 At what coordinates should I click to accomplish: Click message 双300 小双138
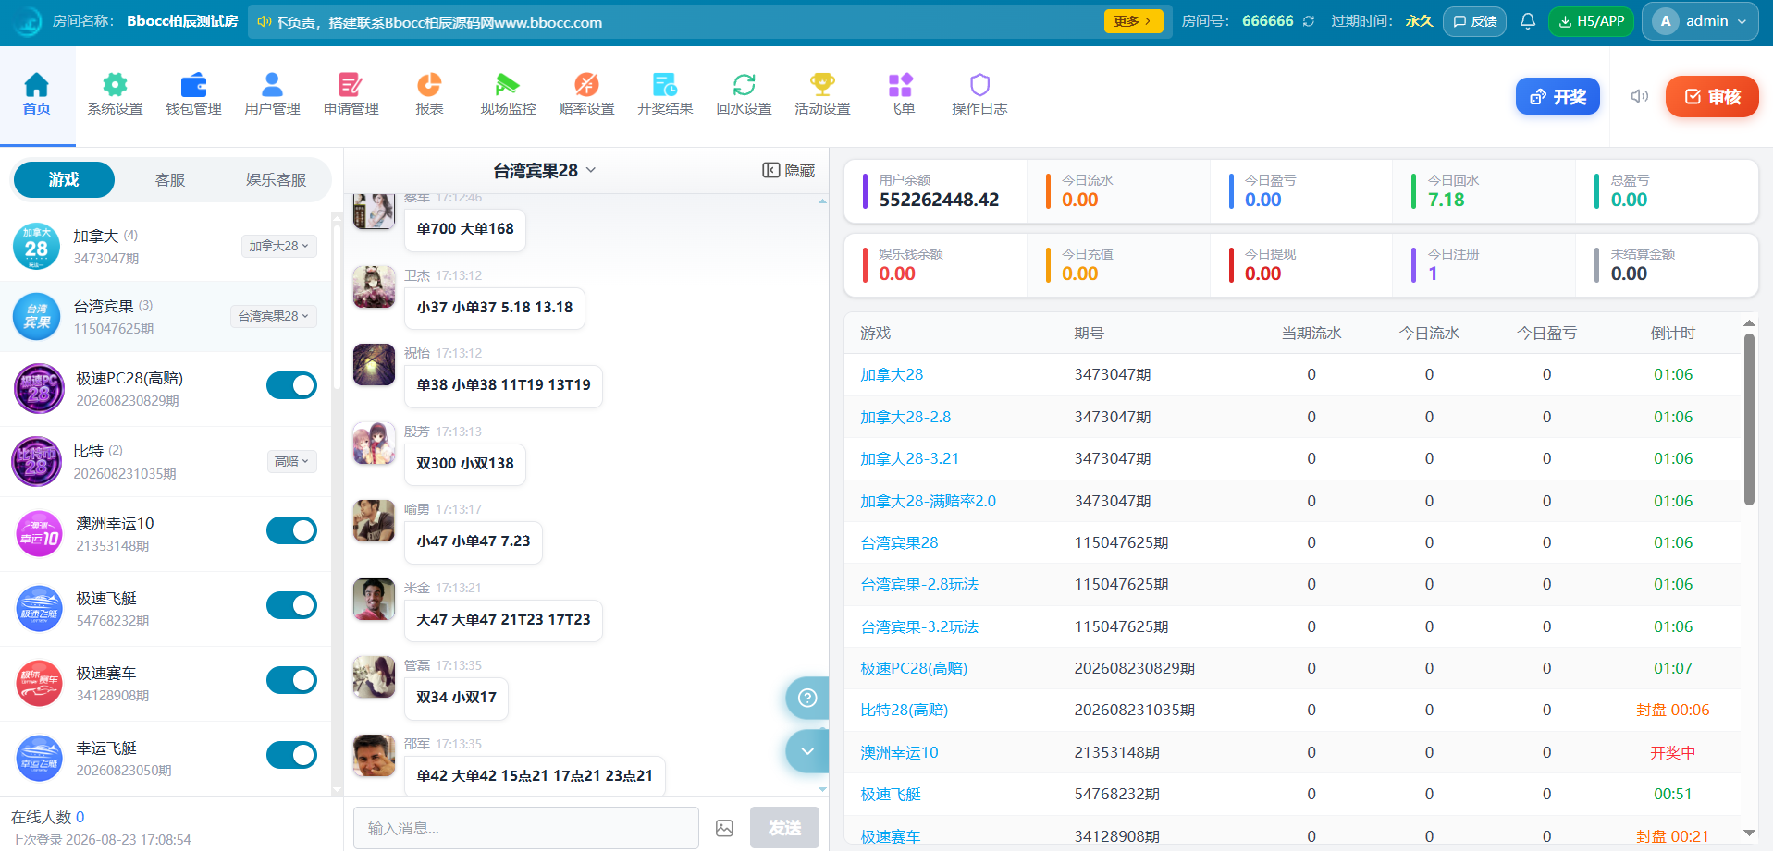click(465, 463)
